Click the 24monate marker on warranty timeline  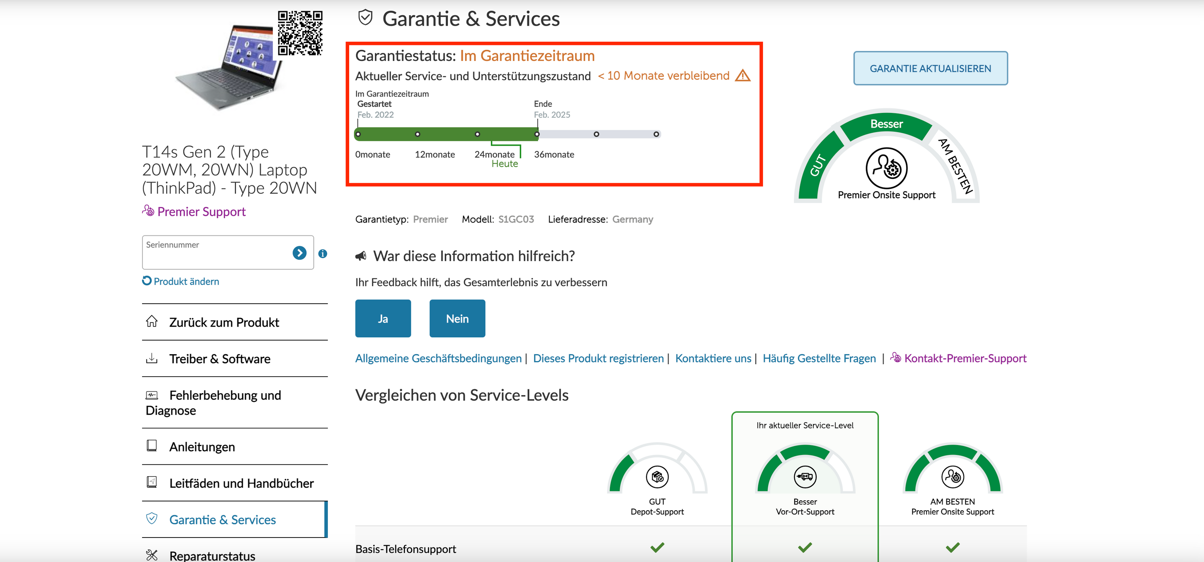point(477,134)
